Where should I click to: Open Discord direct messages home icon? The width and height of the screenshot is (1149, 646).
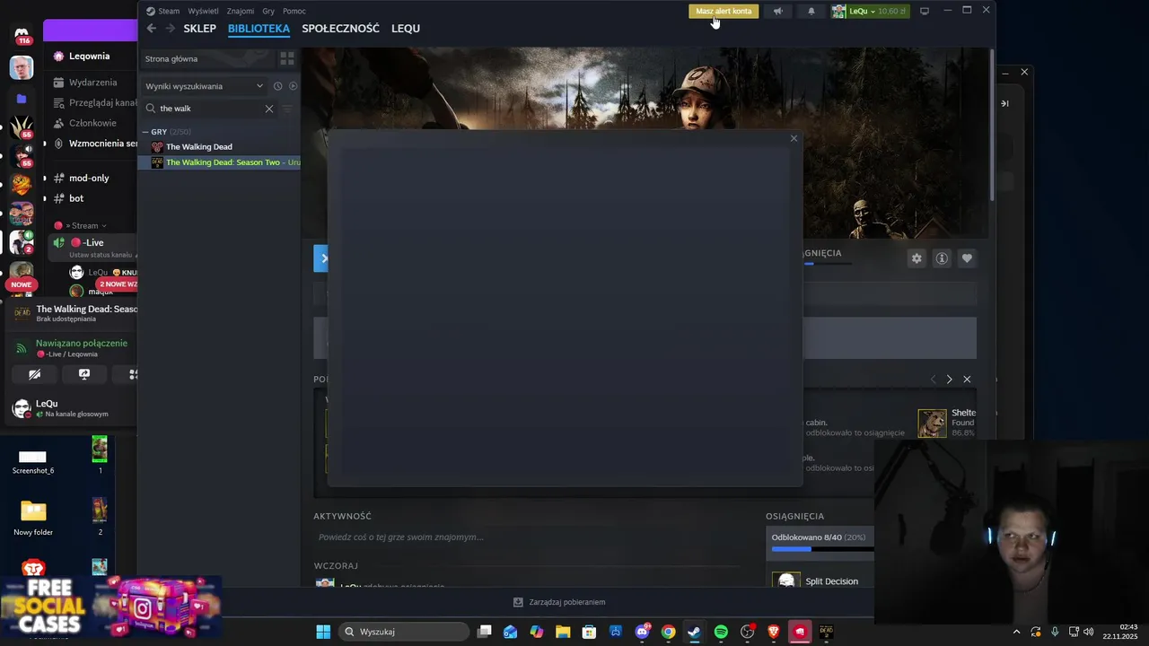coord(22,34)
